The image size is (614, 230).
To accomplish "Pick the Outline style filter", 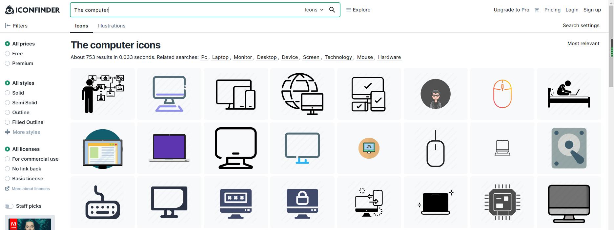I will (x=7, y=113).
